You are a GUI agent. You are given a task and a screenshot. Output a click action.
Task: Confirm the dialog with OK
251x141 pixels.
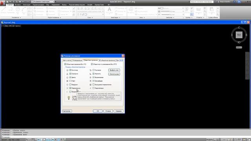pos(98,111)
